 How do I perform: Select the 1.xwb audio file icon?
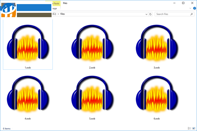[x=28, y=43]
